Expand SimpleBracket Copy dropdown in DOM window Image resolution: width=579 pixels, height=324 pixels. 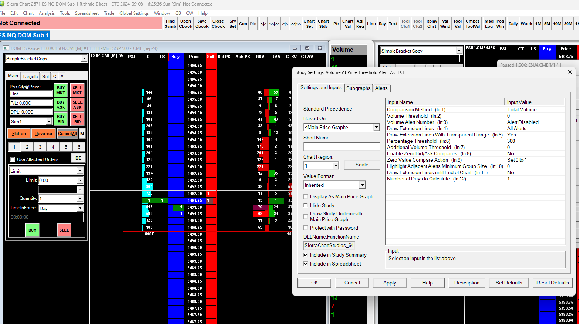[84, 58]
